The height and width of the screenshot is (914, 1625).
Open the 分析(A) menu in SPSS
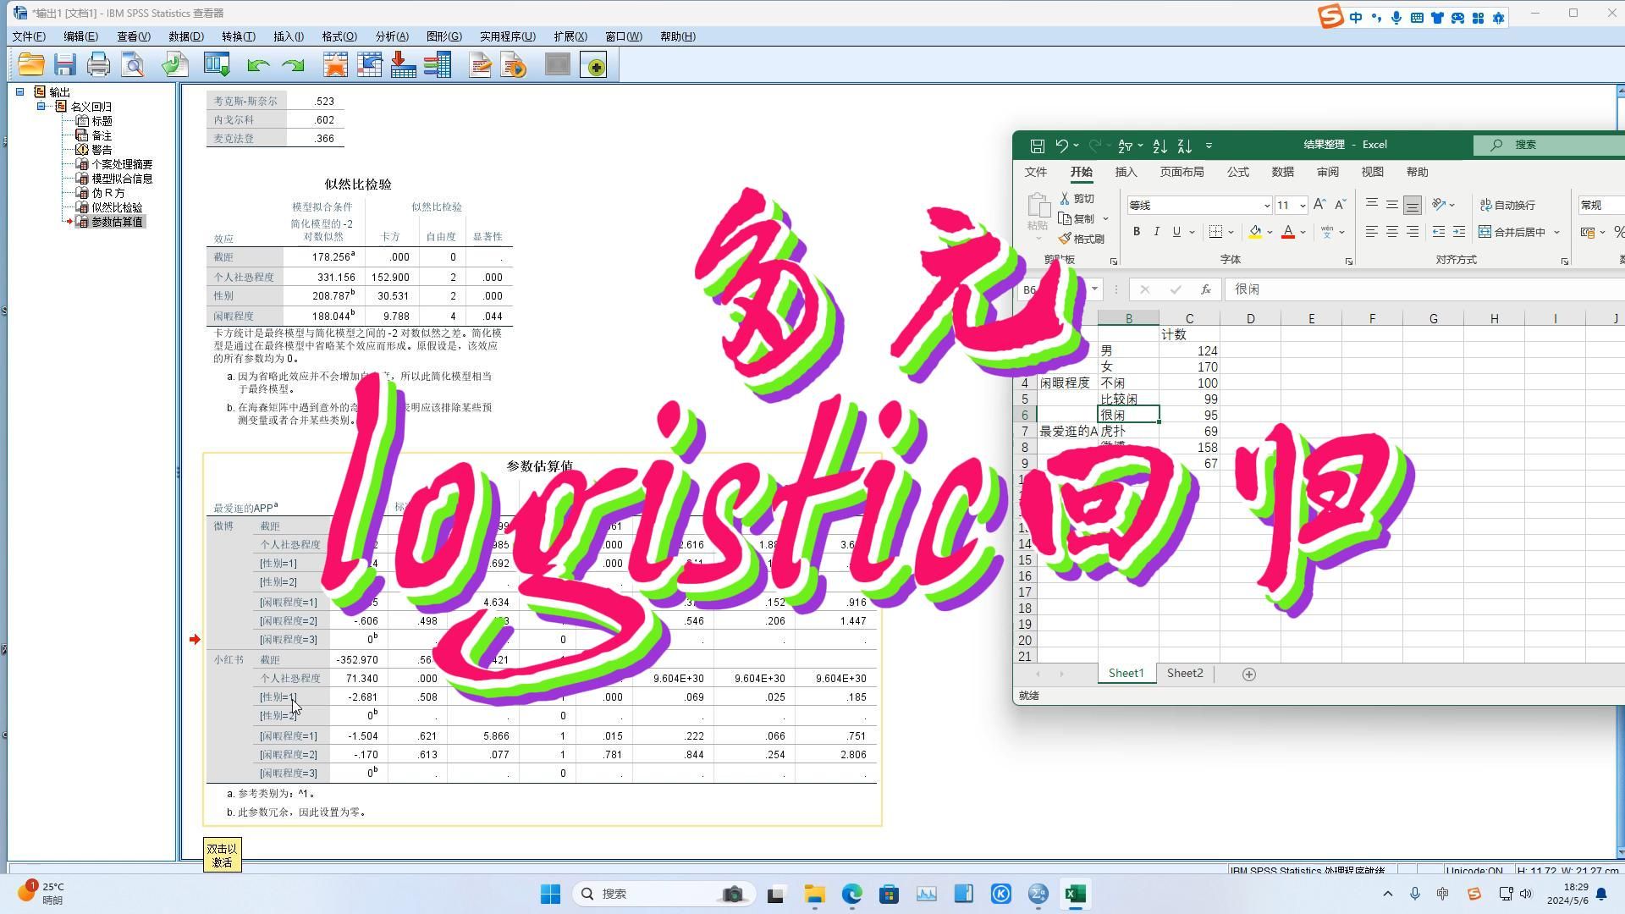pyautogui.click(x=391, y=36)
